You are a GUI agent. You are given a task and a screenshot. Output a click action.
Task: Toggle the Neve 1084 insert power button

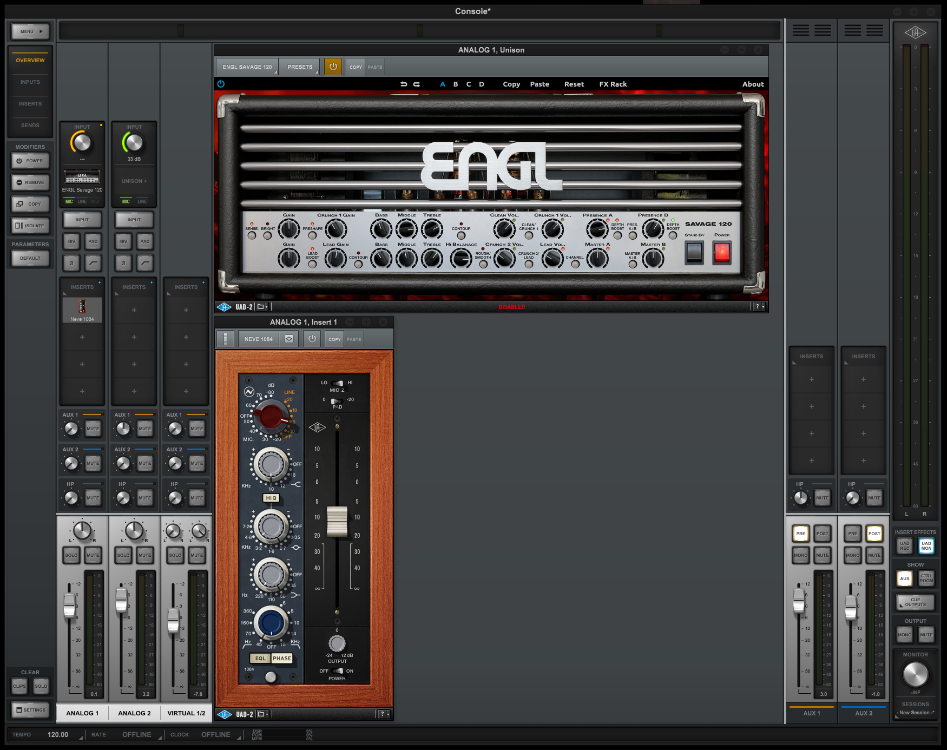(x=312, y=339)
